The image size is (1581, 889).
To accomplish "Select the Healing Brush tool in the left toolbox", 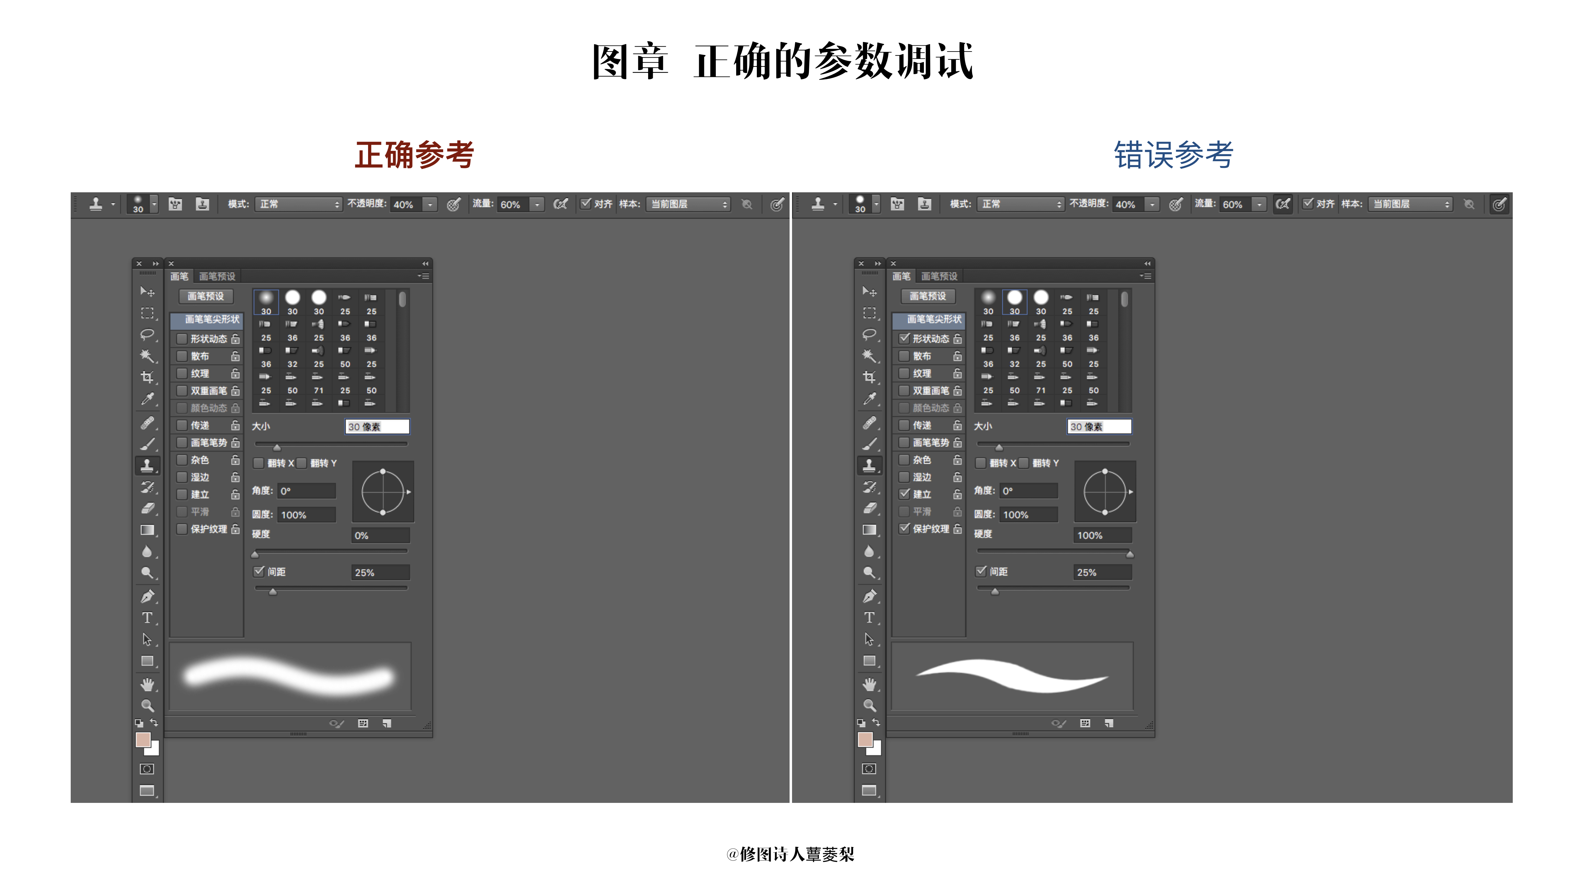I will coord(147,423).
